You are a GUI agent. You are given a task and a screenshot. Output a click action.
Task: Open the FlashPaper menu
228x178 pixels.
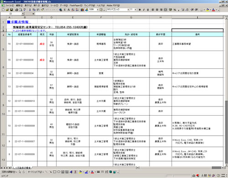coord(76,5)
